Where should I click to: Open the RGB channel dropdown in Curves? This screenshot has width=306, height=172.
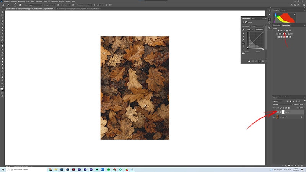pyautogui.click(x=250, y=29)
